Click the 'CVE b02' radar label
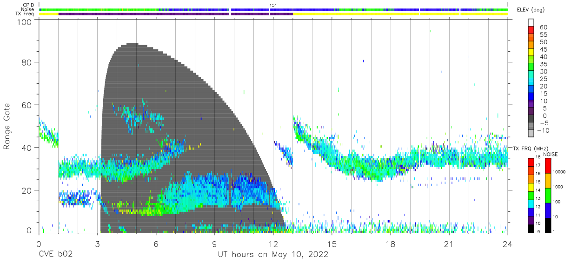Screen dimensions: 571x264 tap(55, 255)
